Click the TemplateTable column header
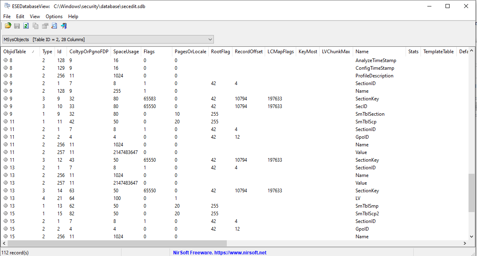Viewport: 477px width, 256px height. coord(439,52)
